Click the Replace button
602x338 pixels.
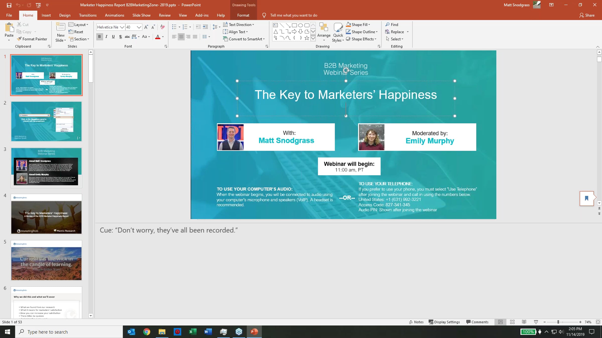(397, 32)
